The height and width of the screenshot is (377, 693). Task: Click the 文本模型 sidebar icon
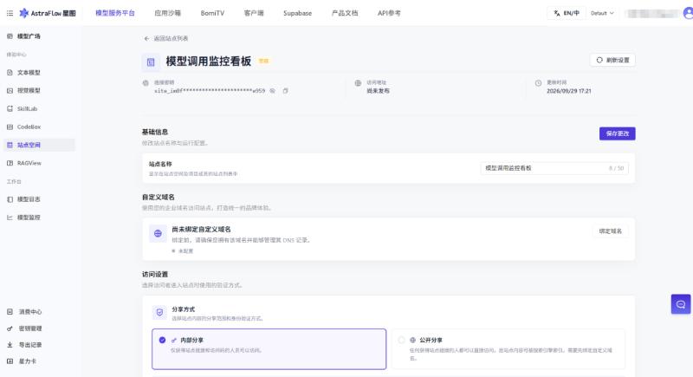click(10, 73)
